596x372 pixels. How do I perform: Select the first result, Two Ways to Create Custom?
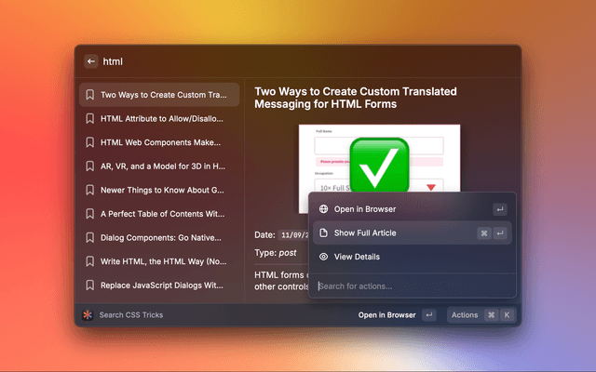click(163, 95)
